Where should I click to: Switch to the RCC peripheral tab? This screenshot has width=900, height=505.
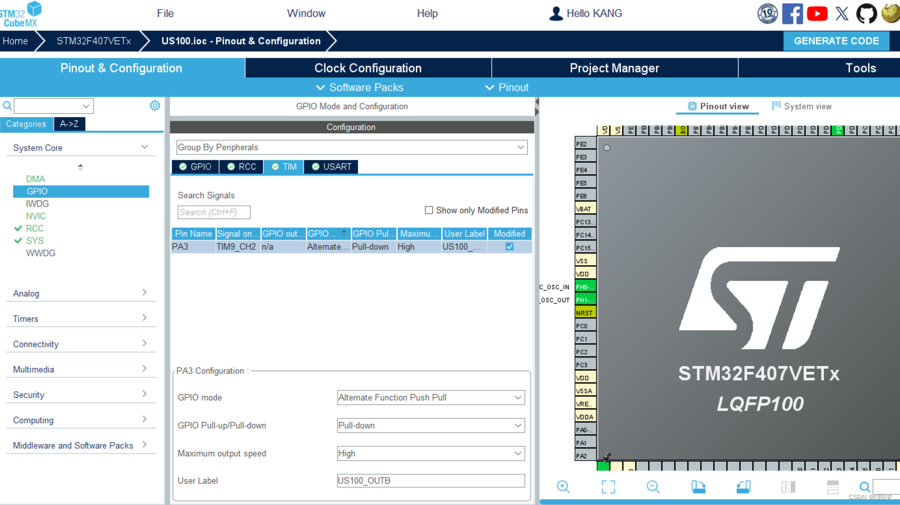[242, 166]
